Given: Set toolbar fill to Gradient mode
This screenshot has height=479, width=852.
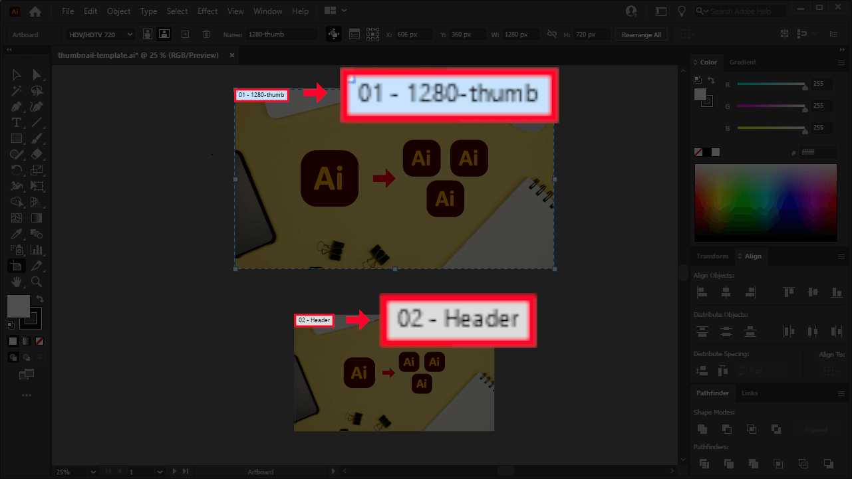Looking at the screenshot, I should coord(26,341).
